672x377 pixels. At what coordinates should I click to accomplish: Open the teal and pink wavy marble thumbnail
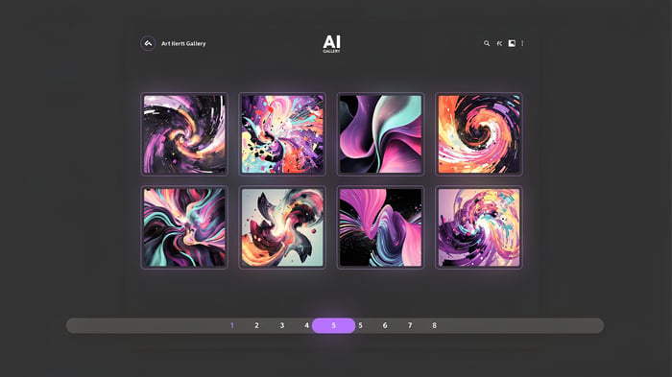pyautogui.click(x=184, y=227)
